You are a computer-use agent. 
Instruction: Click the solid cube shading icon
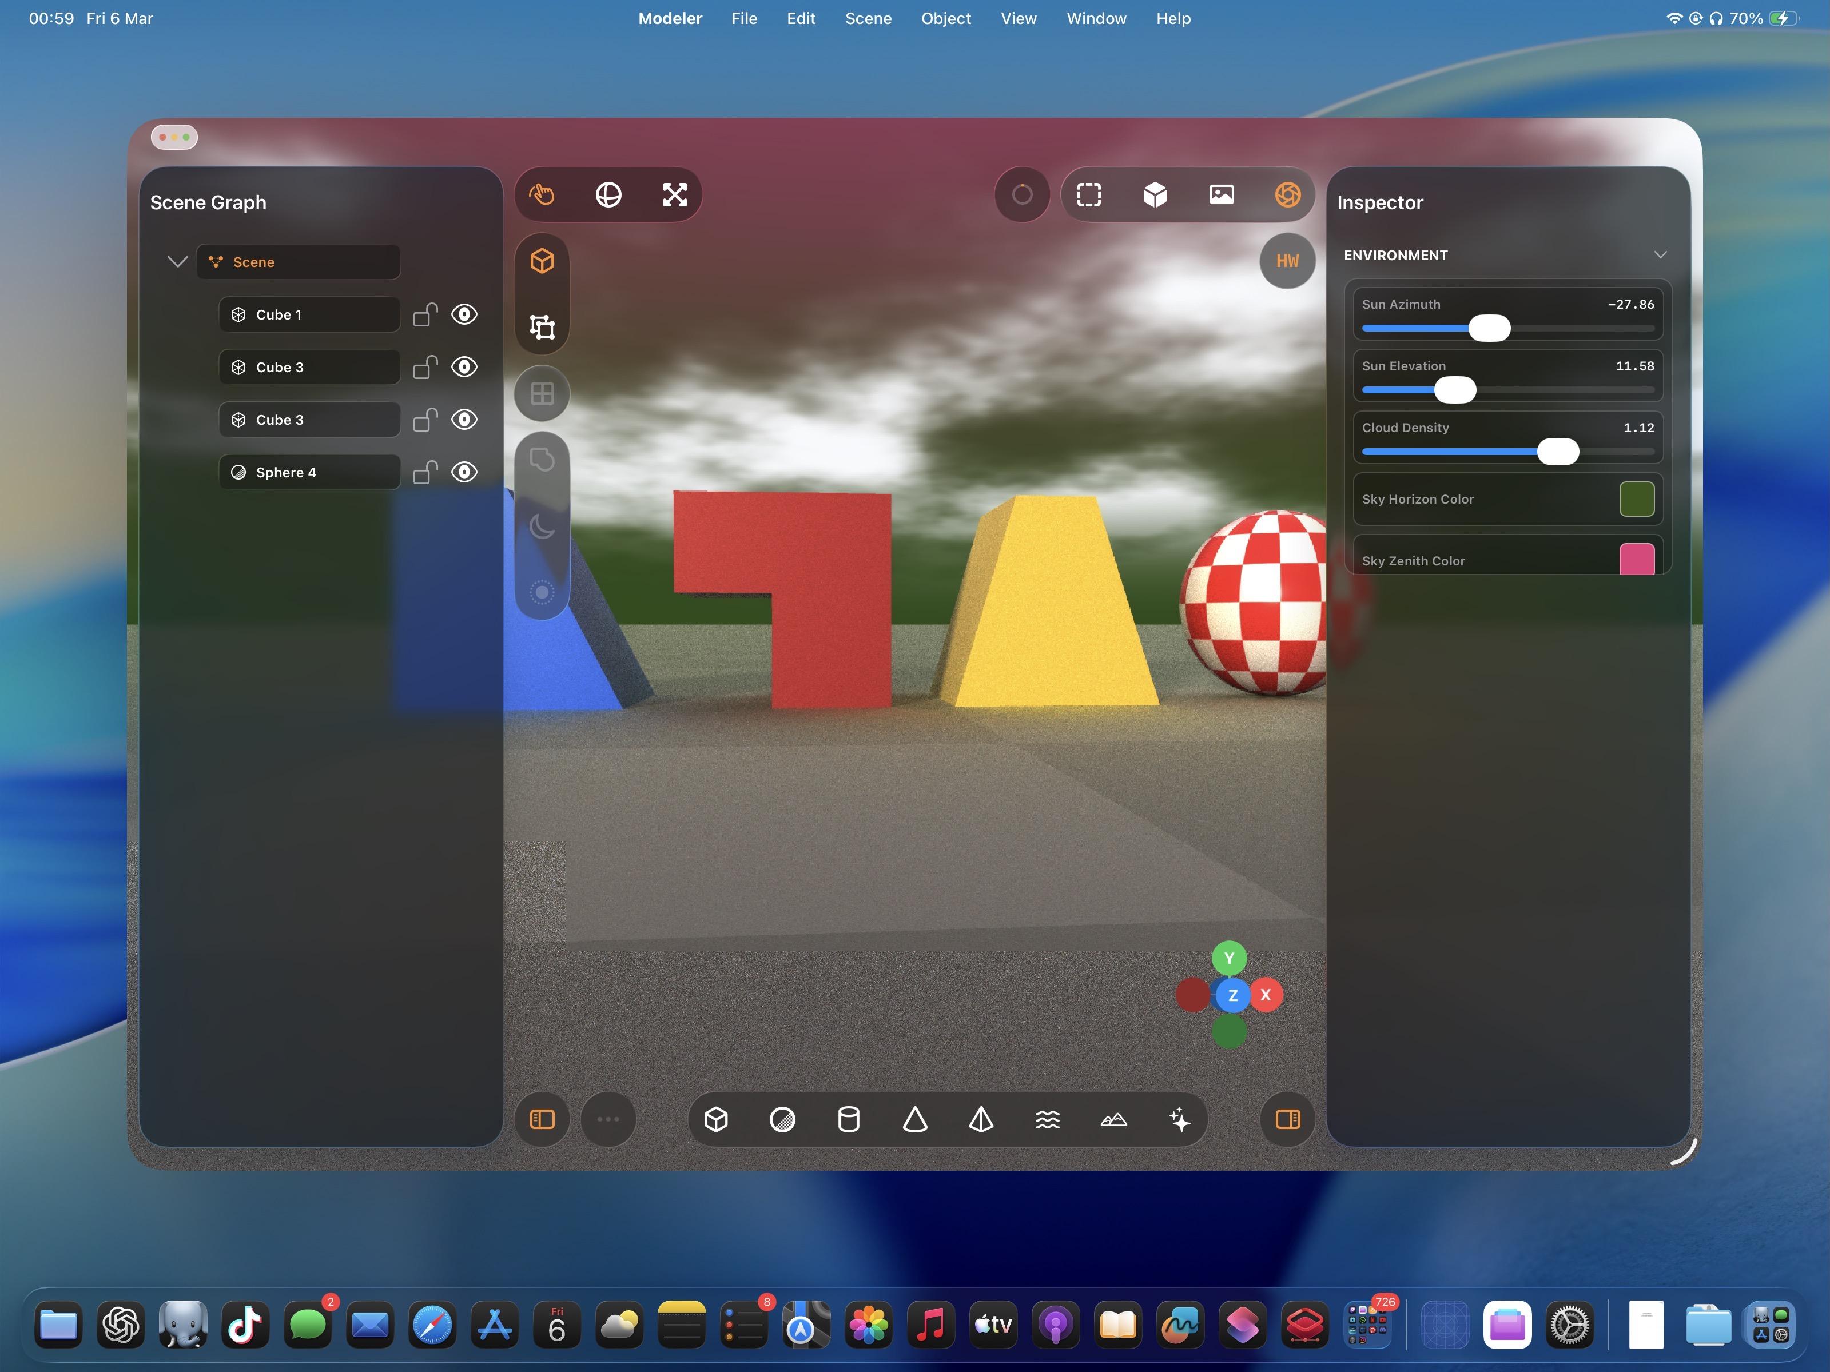[1155, 195]
